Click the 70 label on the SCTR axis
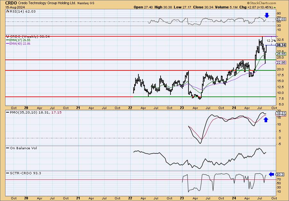 [x=278, y=179]
